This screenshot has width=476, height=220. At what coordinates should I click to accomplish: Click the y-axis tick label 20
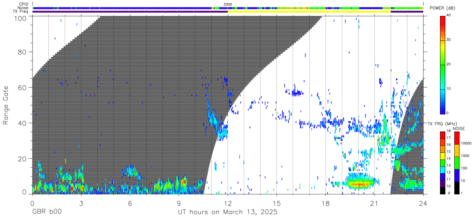click(x=22, y=159)
